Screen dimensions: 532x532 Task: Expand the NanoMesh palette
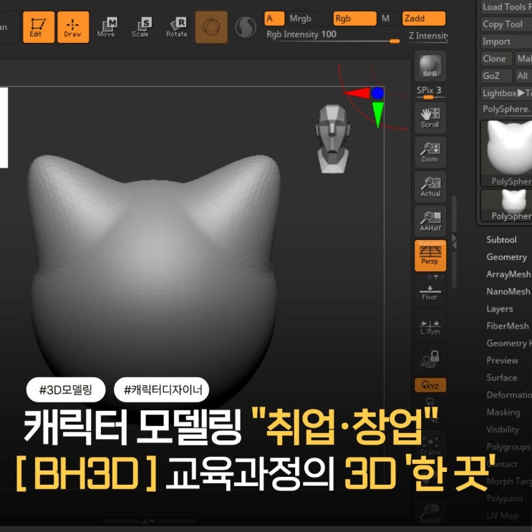(x=508, y=291)
